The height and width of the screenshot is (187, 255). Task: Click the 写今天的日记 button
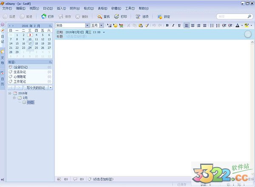(36, 87)
